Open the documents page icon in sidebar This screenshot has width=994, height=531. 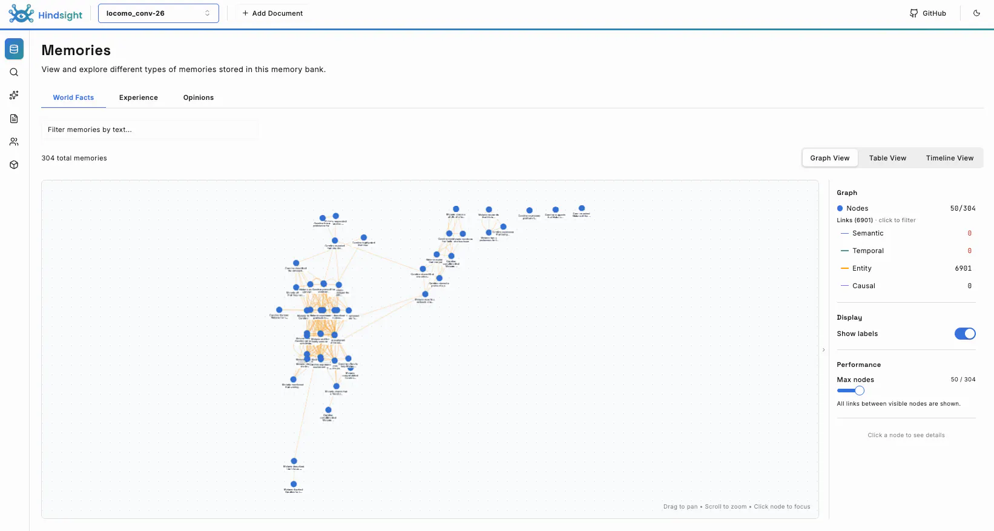pos(14,119)
